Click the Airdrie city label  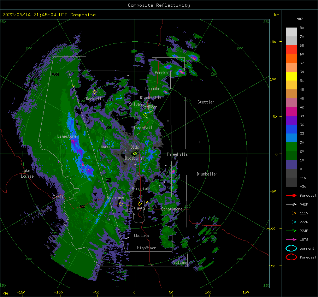[139, 189]
